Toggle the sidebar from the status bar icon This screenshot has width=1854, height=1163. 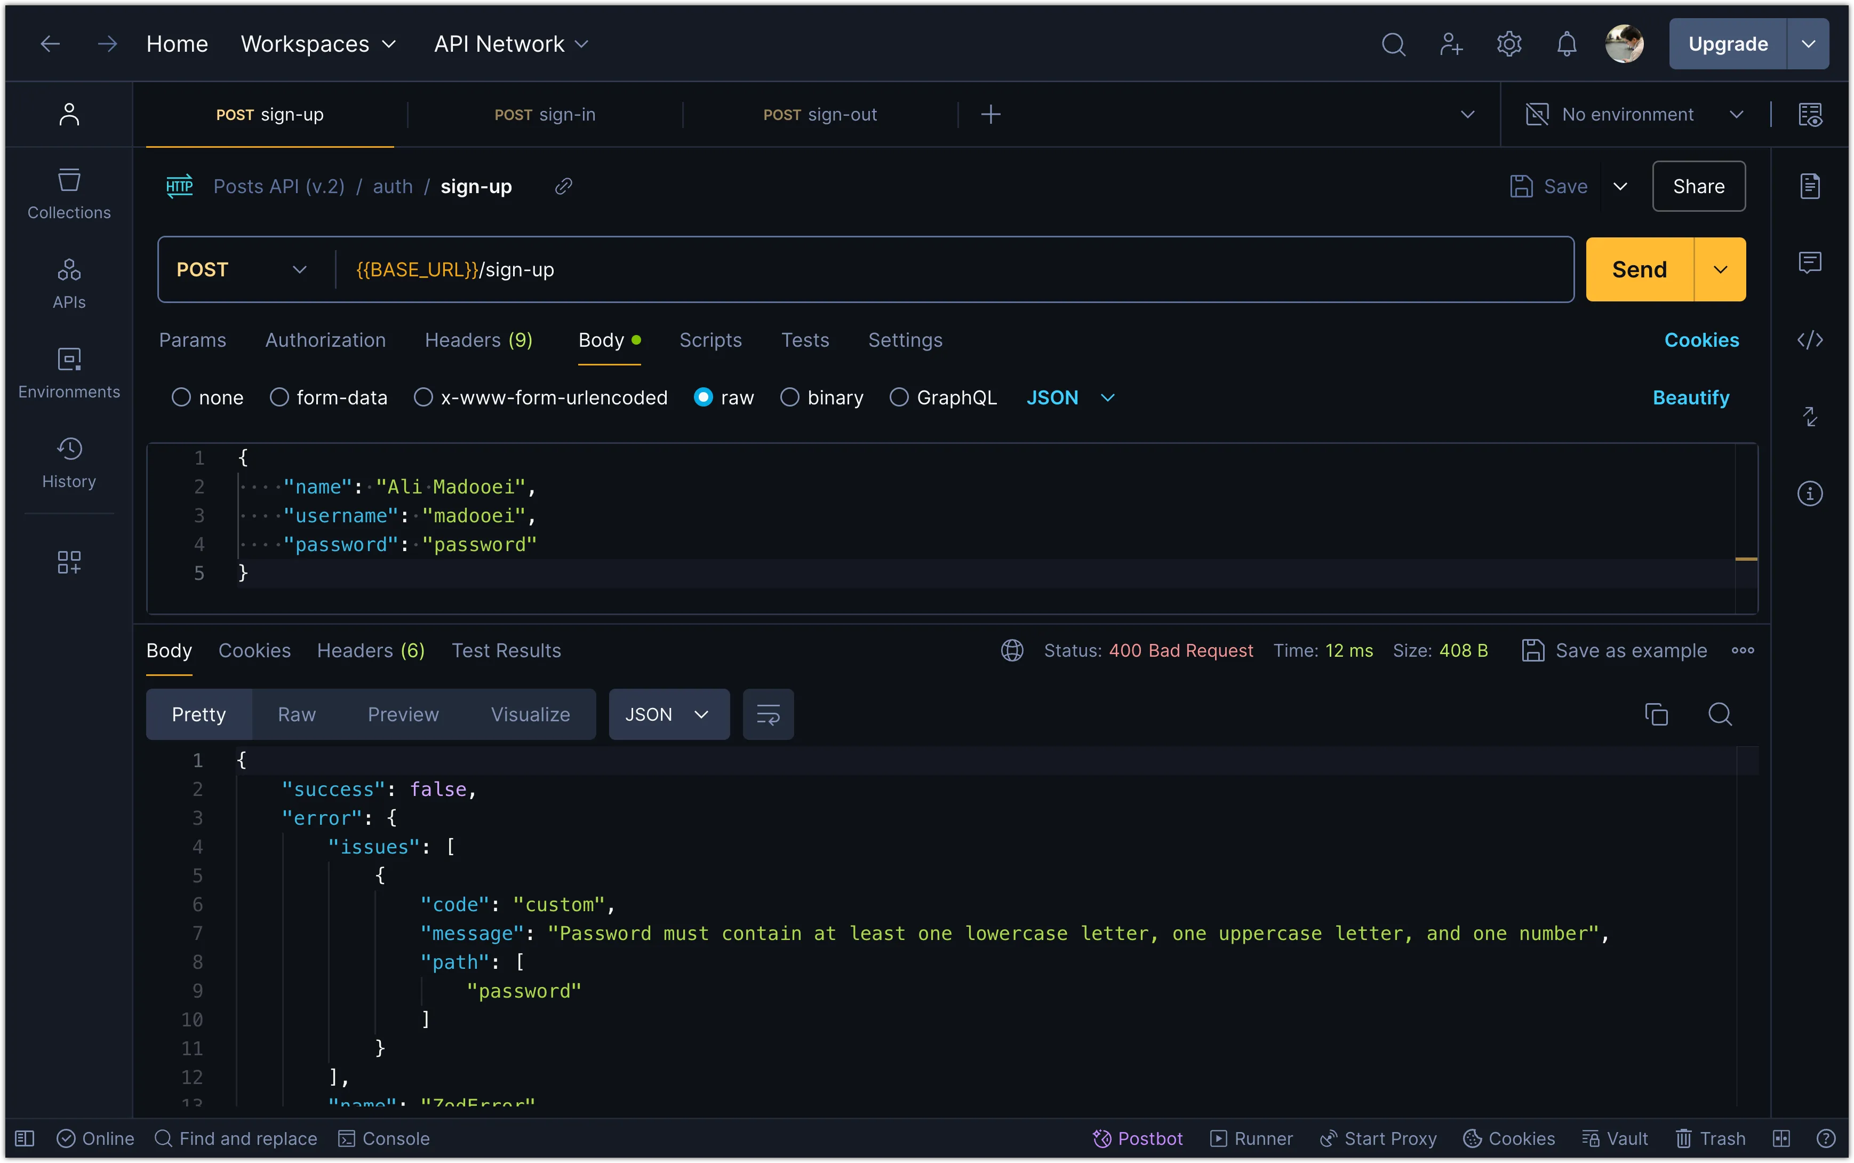(25, 1137)
